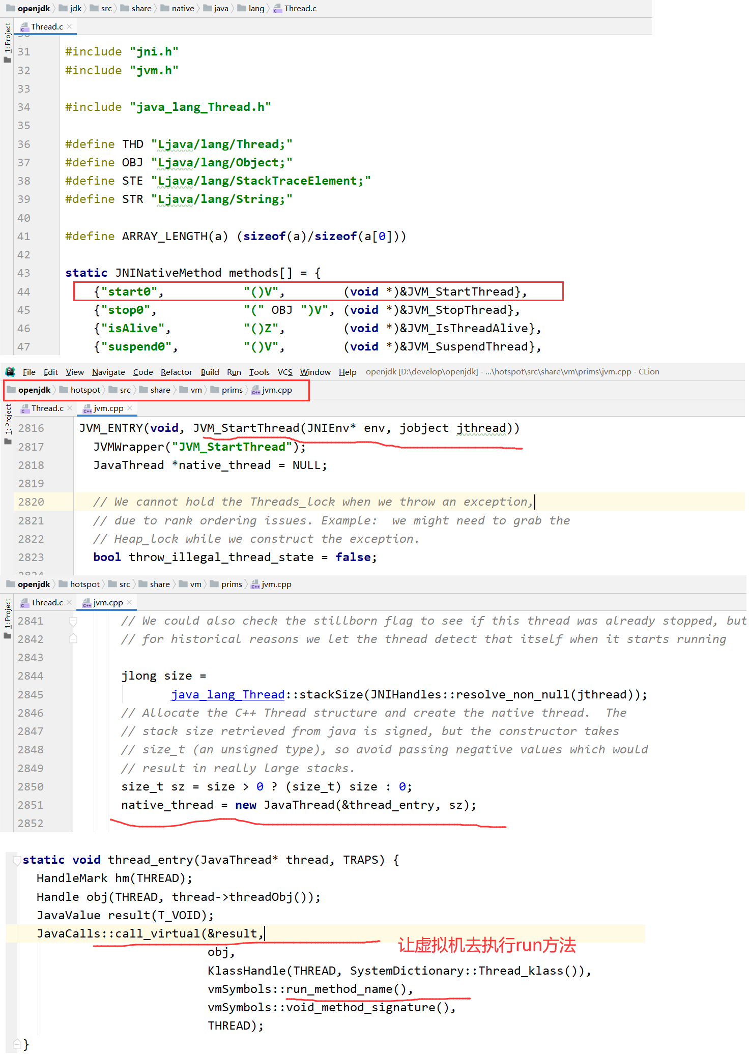
Task: Click the jdk folder icon in breadcrumbs
Action: click(x=63, y=8)
